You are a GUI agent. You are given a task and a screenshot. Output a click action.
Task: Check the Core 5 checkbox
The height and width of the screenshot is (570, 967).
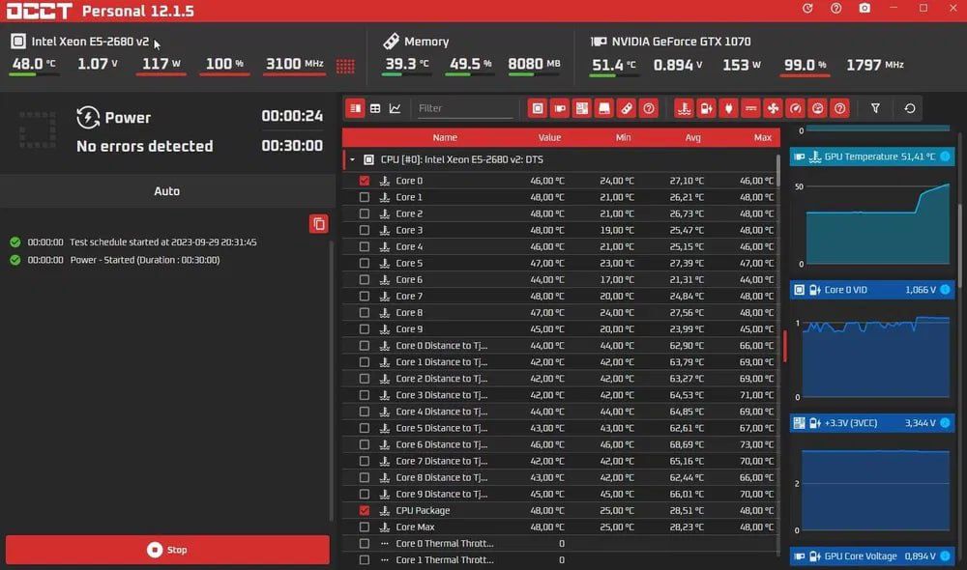365,263
